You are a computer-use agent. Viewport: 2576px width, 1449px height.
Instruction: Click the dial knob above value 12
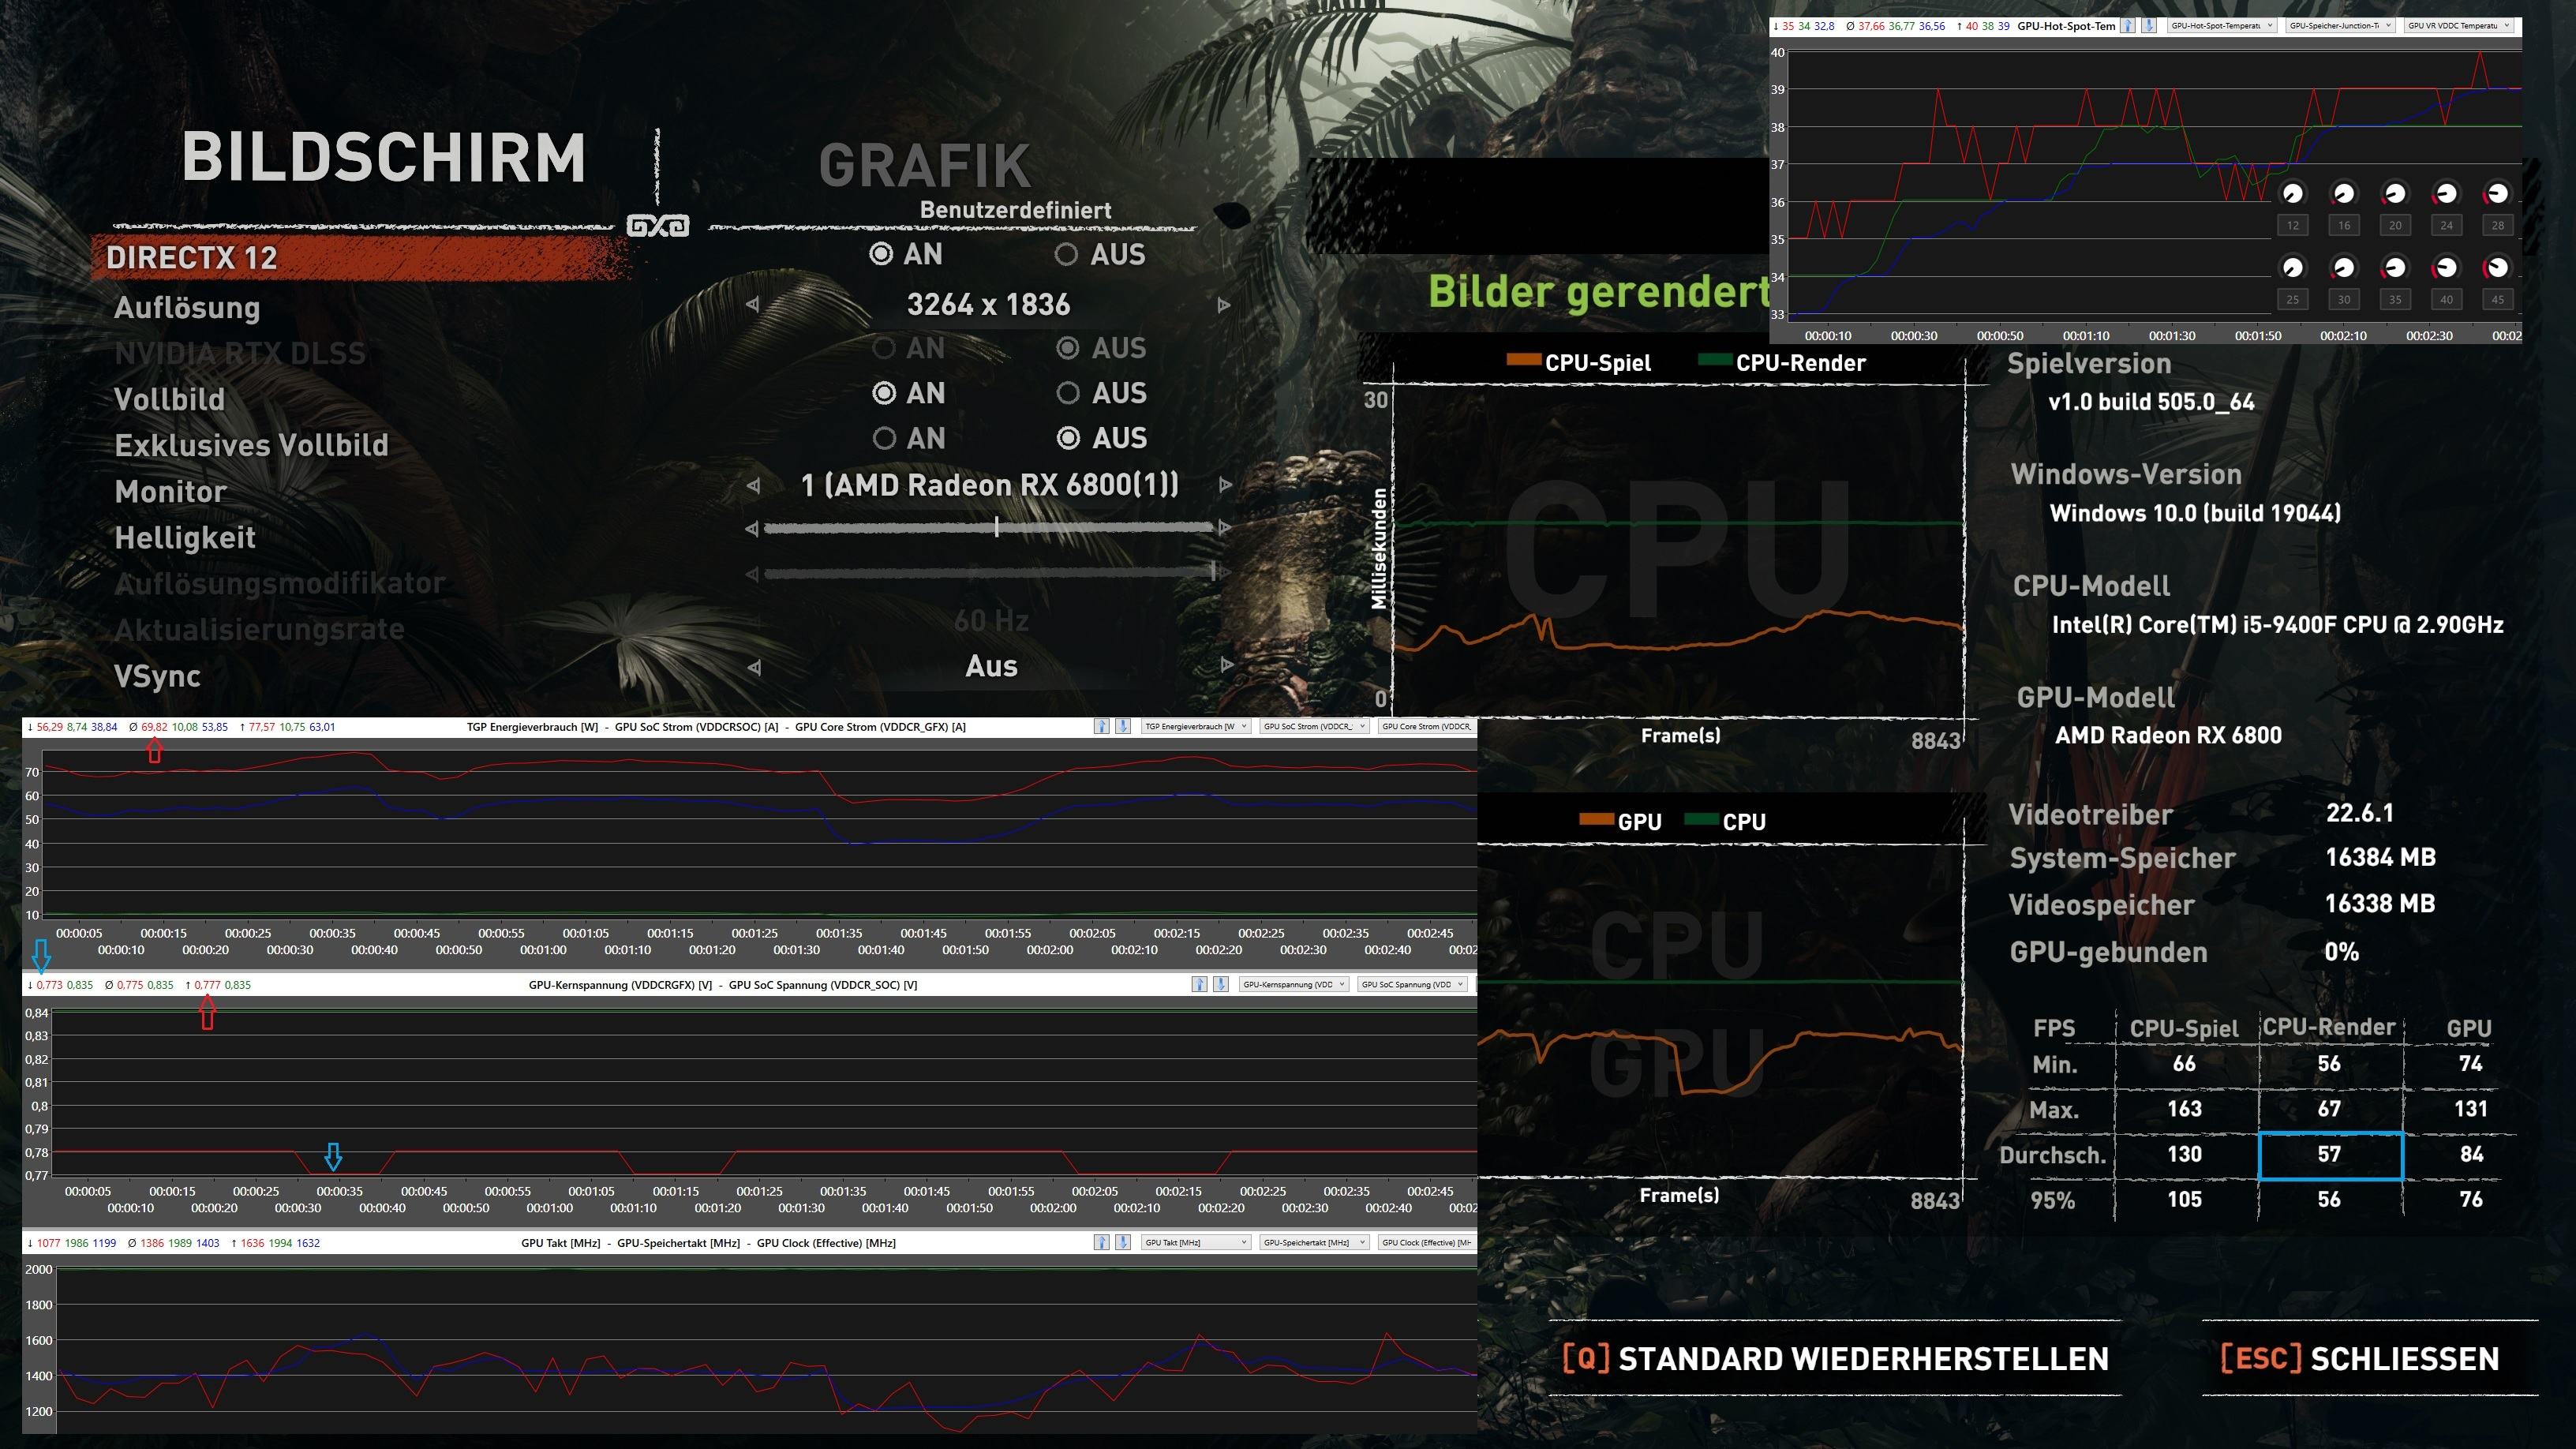pyautogui.click(x=2292, y=193)
